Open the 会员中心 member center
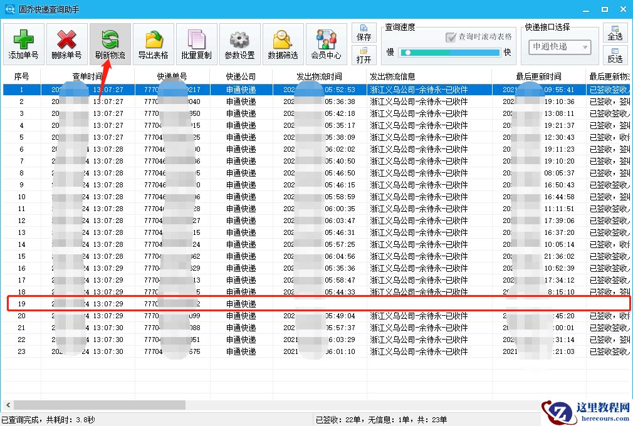The height and width of the screenshot is (426, 633). [x=325, y=43]
